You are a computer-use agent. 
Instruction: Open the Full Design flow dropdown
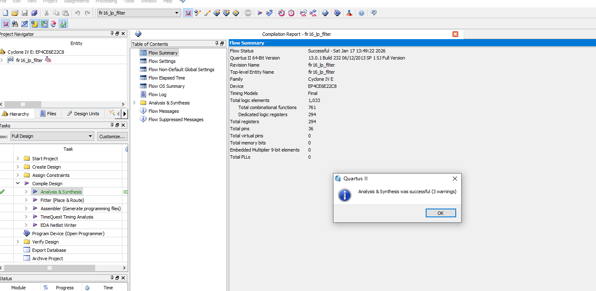[91, 136]
